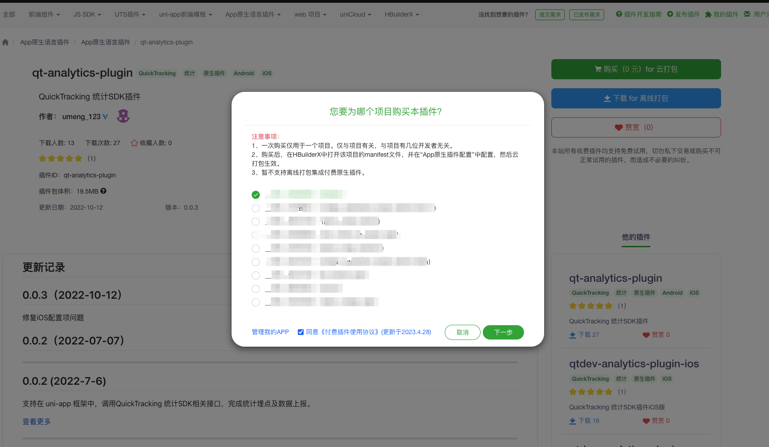
Task: Uncheck the 同意 agreement checkbox
Action: 301,332
